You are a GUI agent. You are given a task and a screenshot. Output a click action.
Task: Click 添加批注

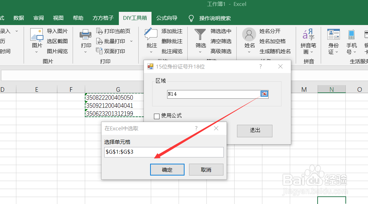click(x=172, y=31)
